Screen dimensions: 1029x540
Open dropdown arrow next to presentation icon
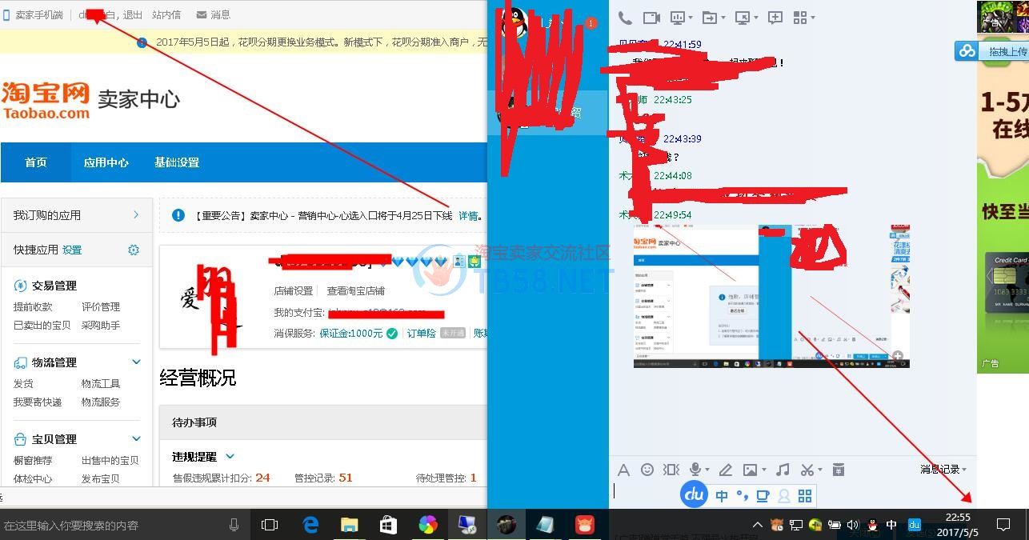point(689,18)
